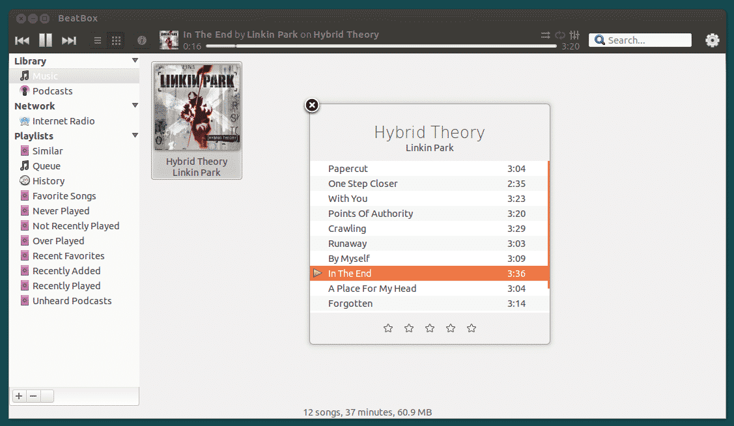Viewport: 734px width, 426px height.
Task: Toggle repeat mode
Action: (x=560, y=35)
